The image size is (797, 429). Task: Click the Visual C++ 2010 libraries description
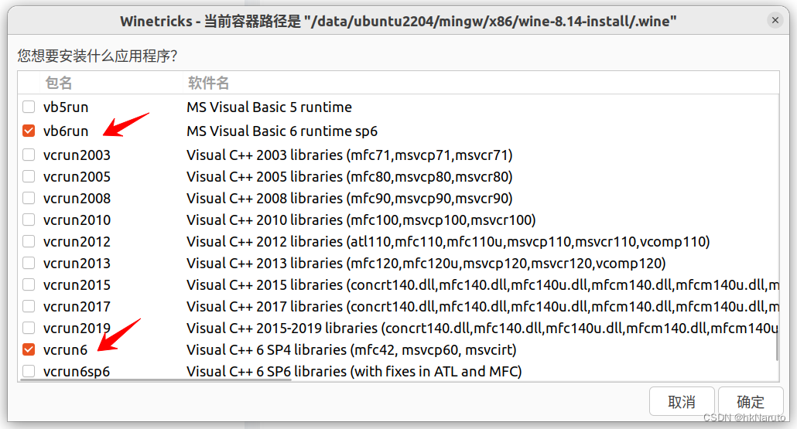[361, 220]
